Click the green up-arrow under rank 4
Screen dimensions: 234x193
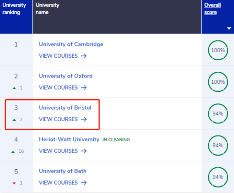click(13, 152)
